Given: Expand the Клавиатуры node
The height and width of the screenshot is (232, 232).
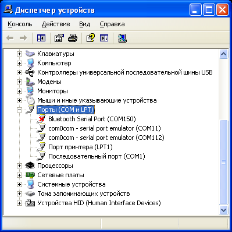Looking at the screenshot, I should click(x=19, y=54).
